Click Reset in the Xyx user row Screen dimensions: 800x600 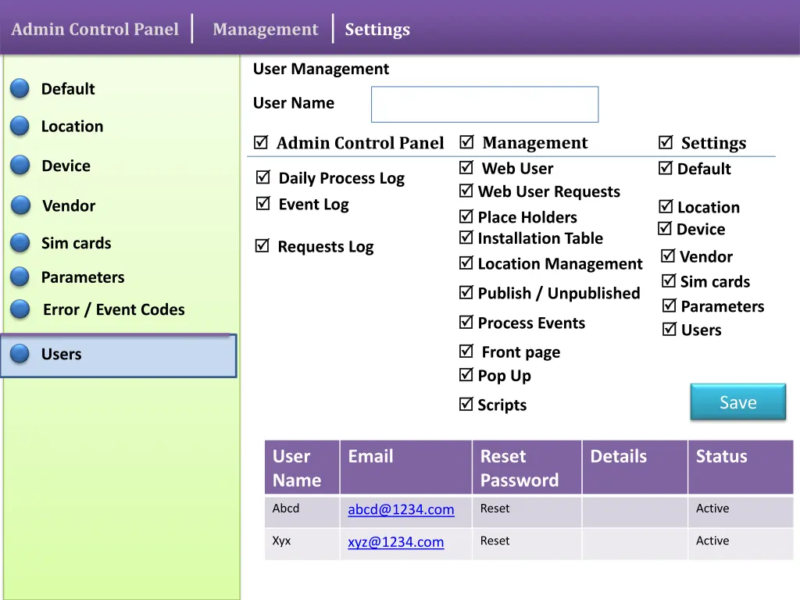pos(495,541)
